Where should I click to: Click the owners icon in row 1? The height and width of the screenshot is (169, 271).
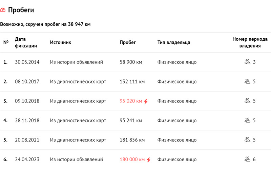[x=247, y=62]
